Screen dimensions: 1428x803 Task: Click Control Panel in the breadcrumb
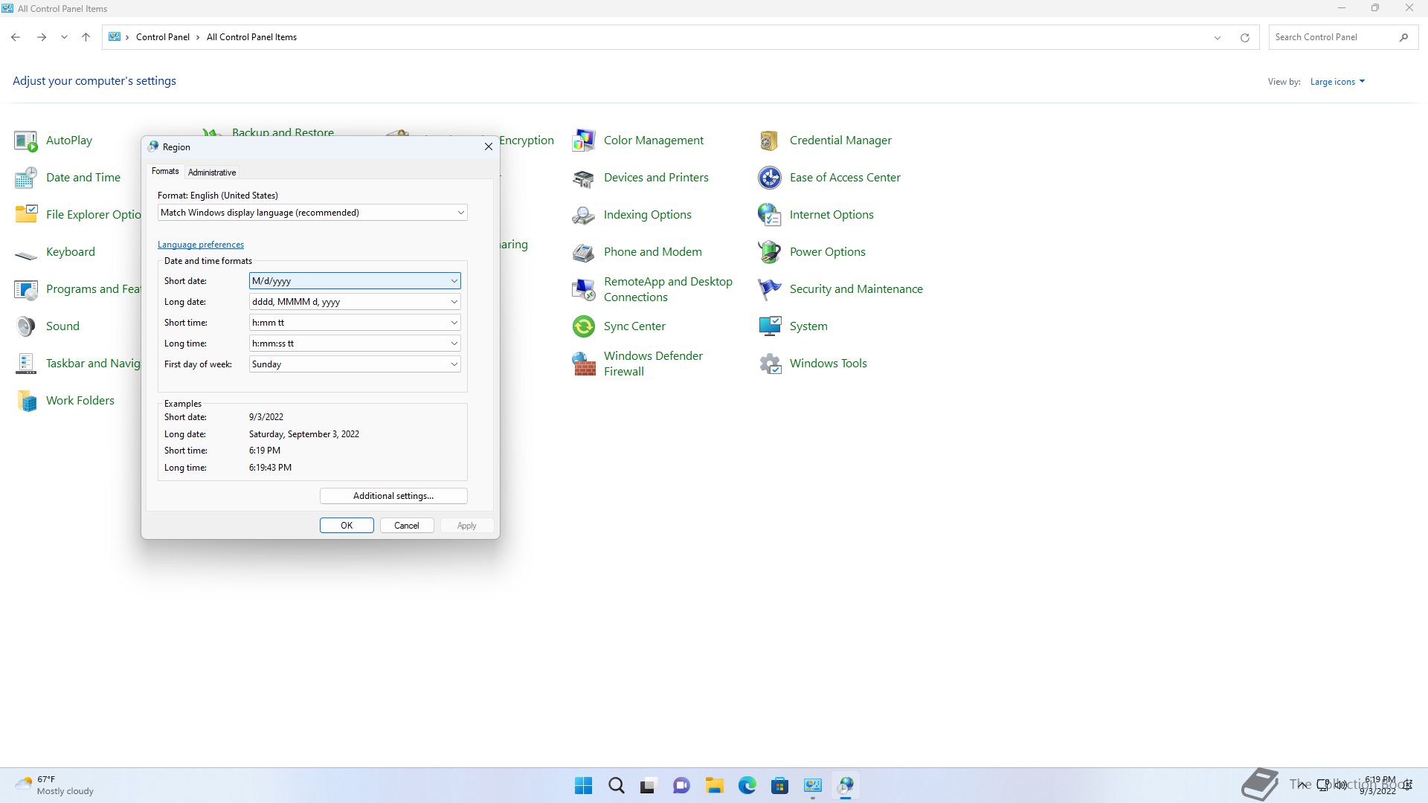coord(163,37)
